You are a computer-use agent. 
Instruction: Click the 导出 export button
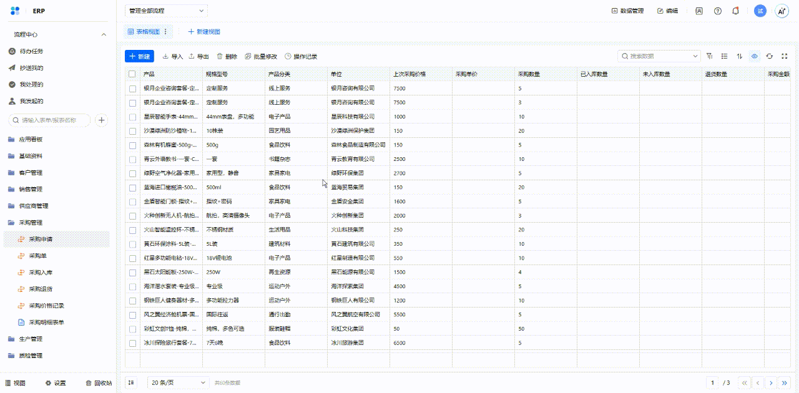pyautogui.click(x=199, y=56)
